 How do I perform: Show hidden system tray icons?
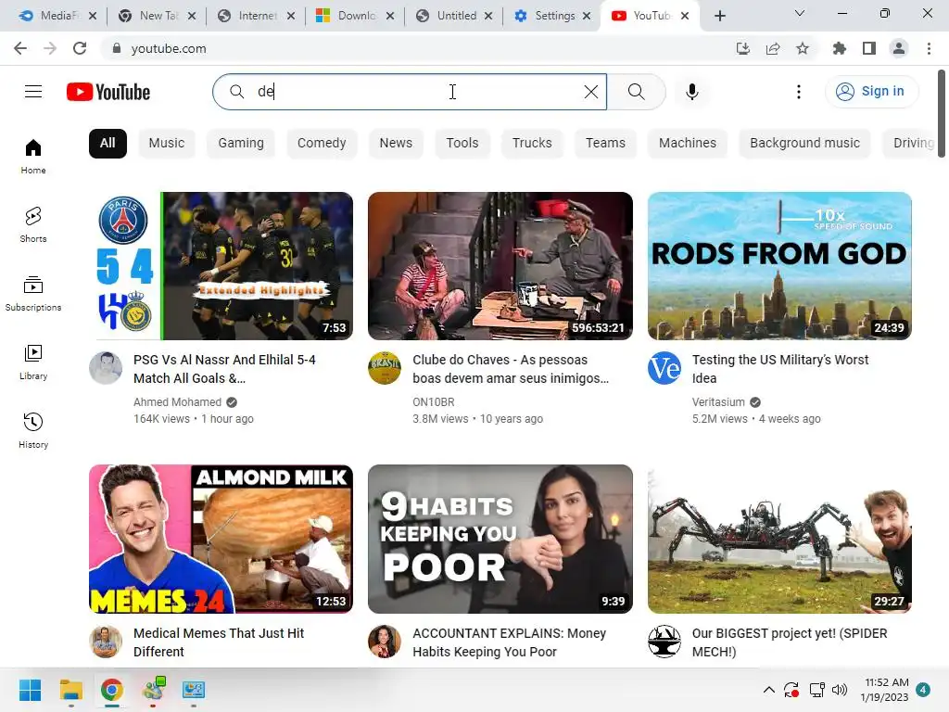768,690
